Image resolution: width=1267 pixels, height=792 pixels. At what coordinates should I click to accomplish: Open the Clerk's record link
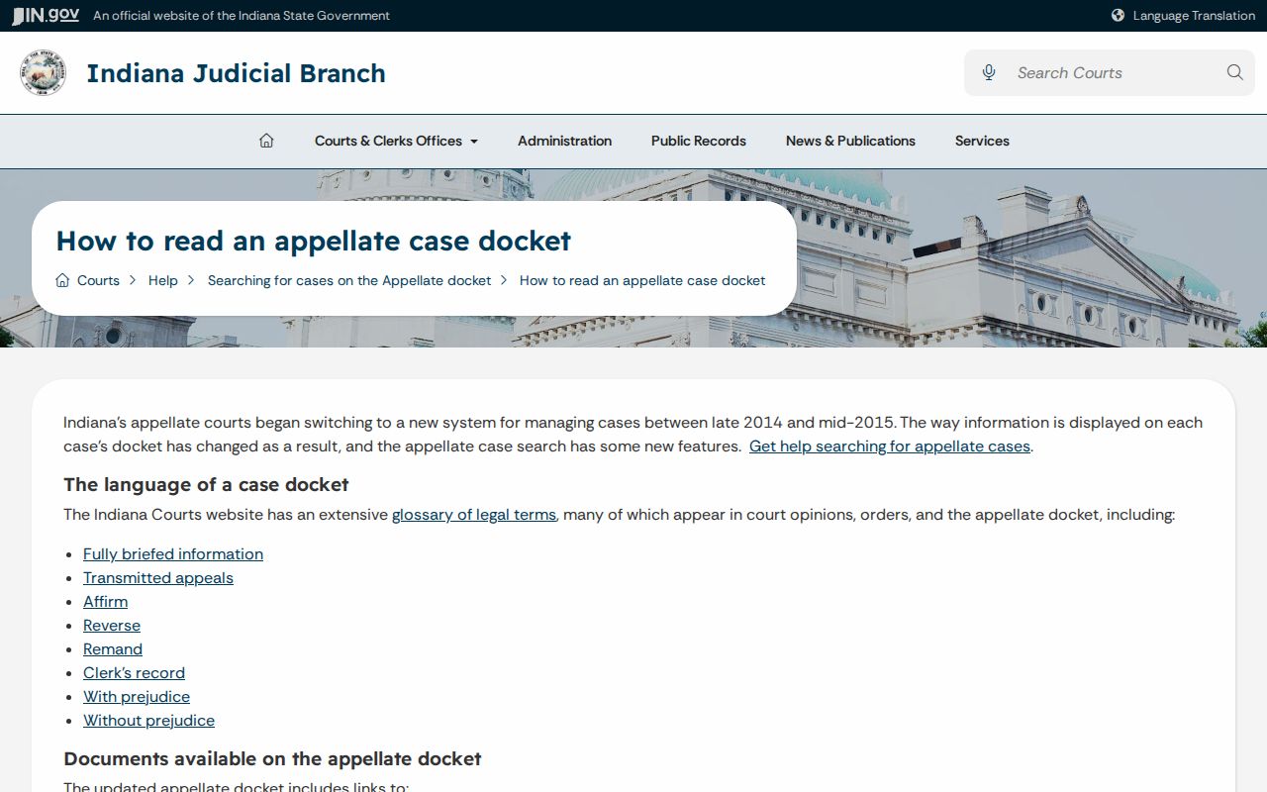[x=134, y=673]
